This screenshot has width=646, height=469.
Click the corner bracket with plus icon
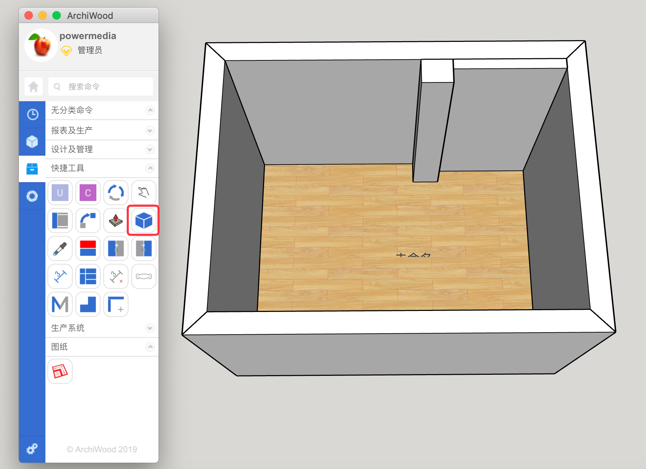[116, 304]
